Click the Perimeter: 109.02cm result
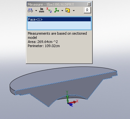130x119 pixels. point(44,46)
